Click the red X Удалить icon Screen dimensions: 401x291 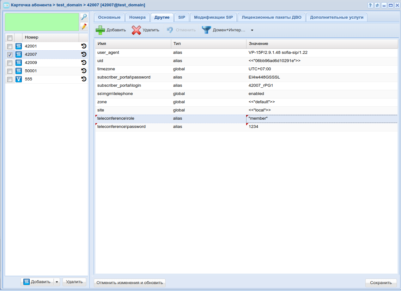(136, 30)
